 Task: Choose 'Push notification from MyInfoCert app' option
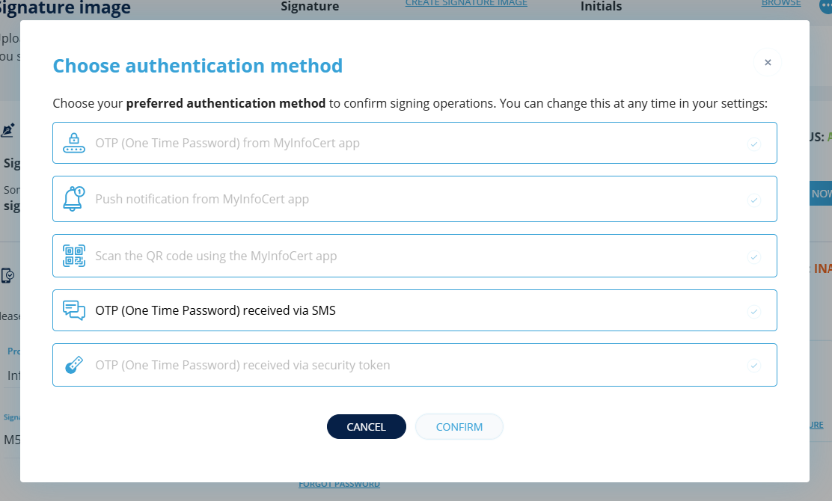[202, 199]
